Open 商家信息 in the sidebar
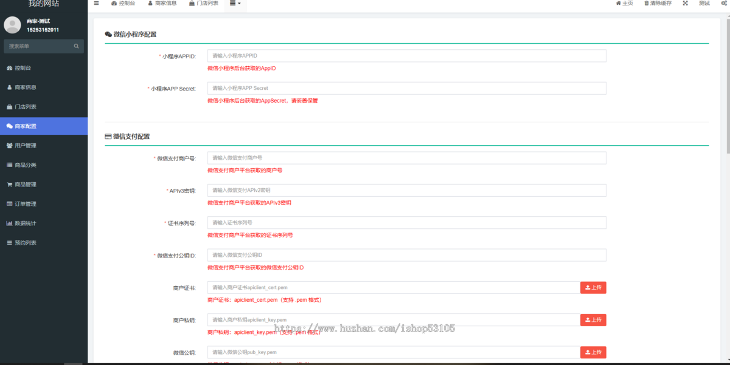Image resolution: width=730 pixels, height=365 pixels. coord(44,87)
